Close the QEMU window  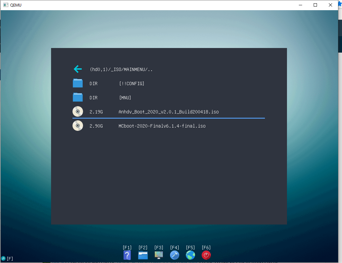pyautogui.click(x=330, y=5)
